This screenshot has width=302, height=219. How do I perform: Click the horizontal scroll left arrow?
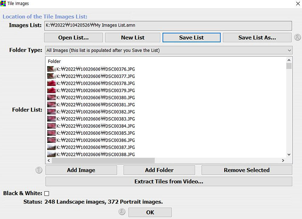coord(49,160)
